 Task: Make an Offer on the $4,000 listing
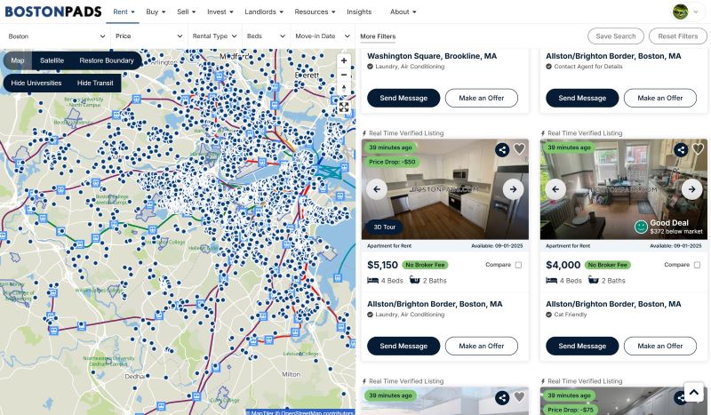pyautogui.click(x=660, y=346)
